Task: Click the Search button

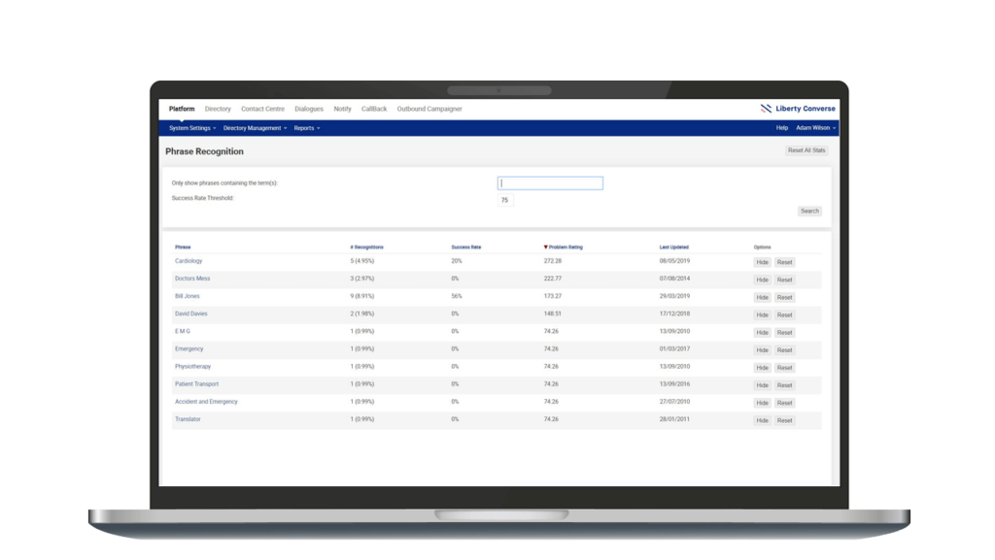Action: [x=809, y=211]
